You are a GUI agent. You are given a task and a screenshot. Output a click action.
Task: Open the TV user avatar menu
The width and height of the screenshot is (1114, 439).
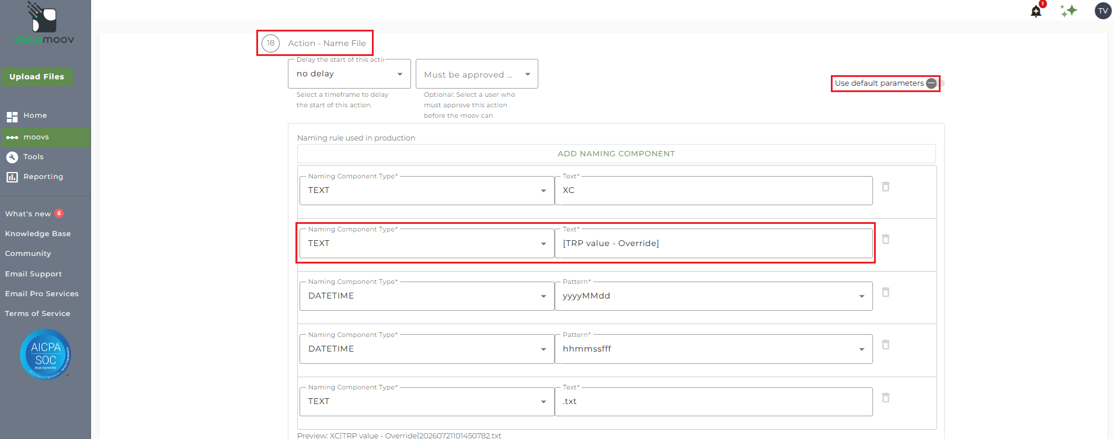pyautogui.click(x=1103, y=10)
